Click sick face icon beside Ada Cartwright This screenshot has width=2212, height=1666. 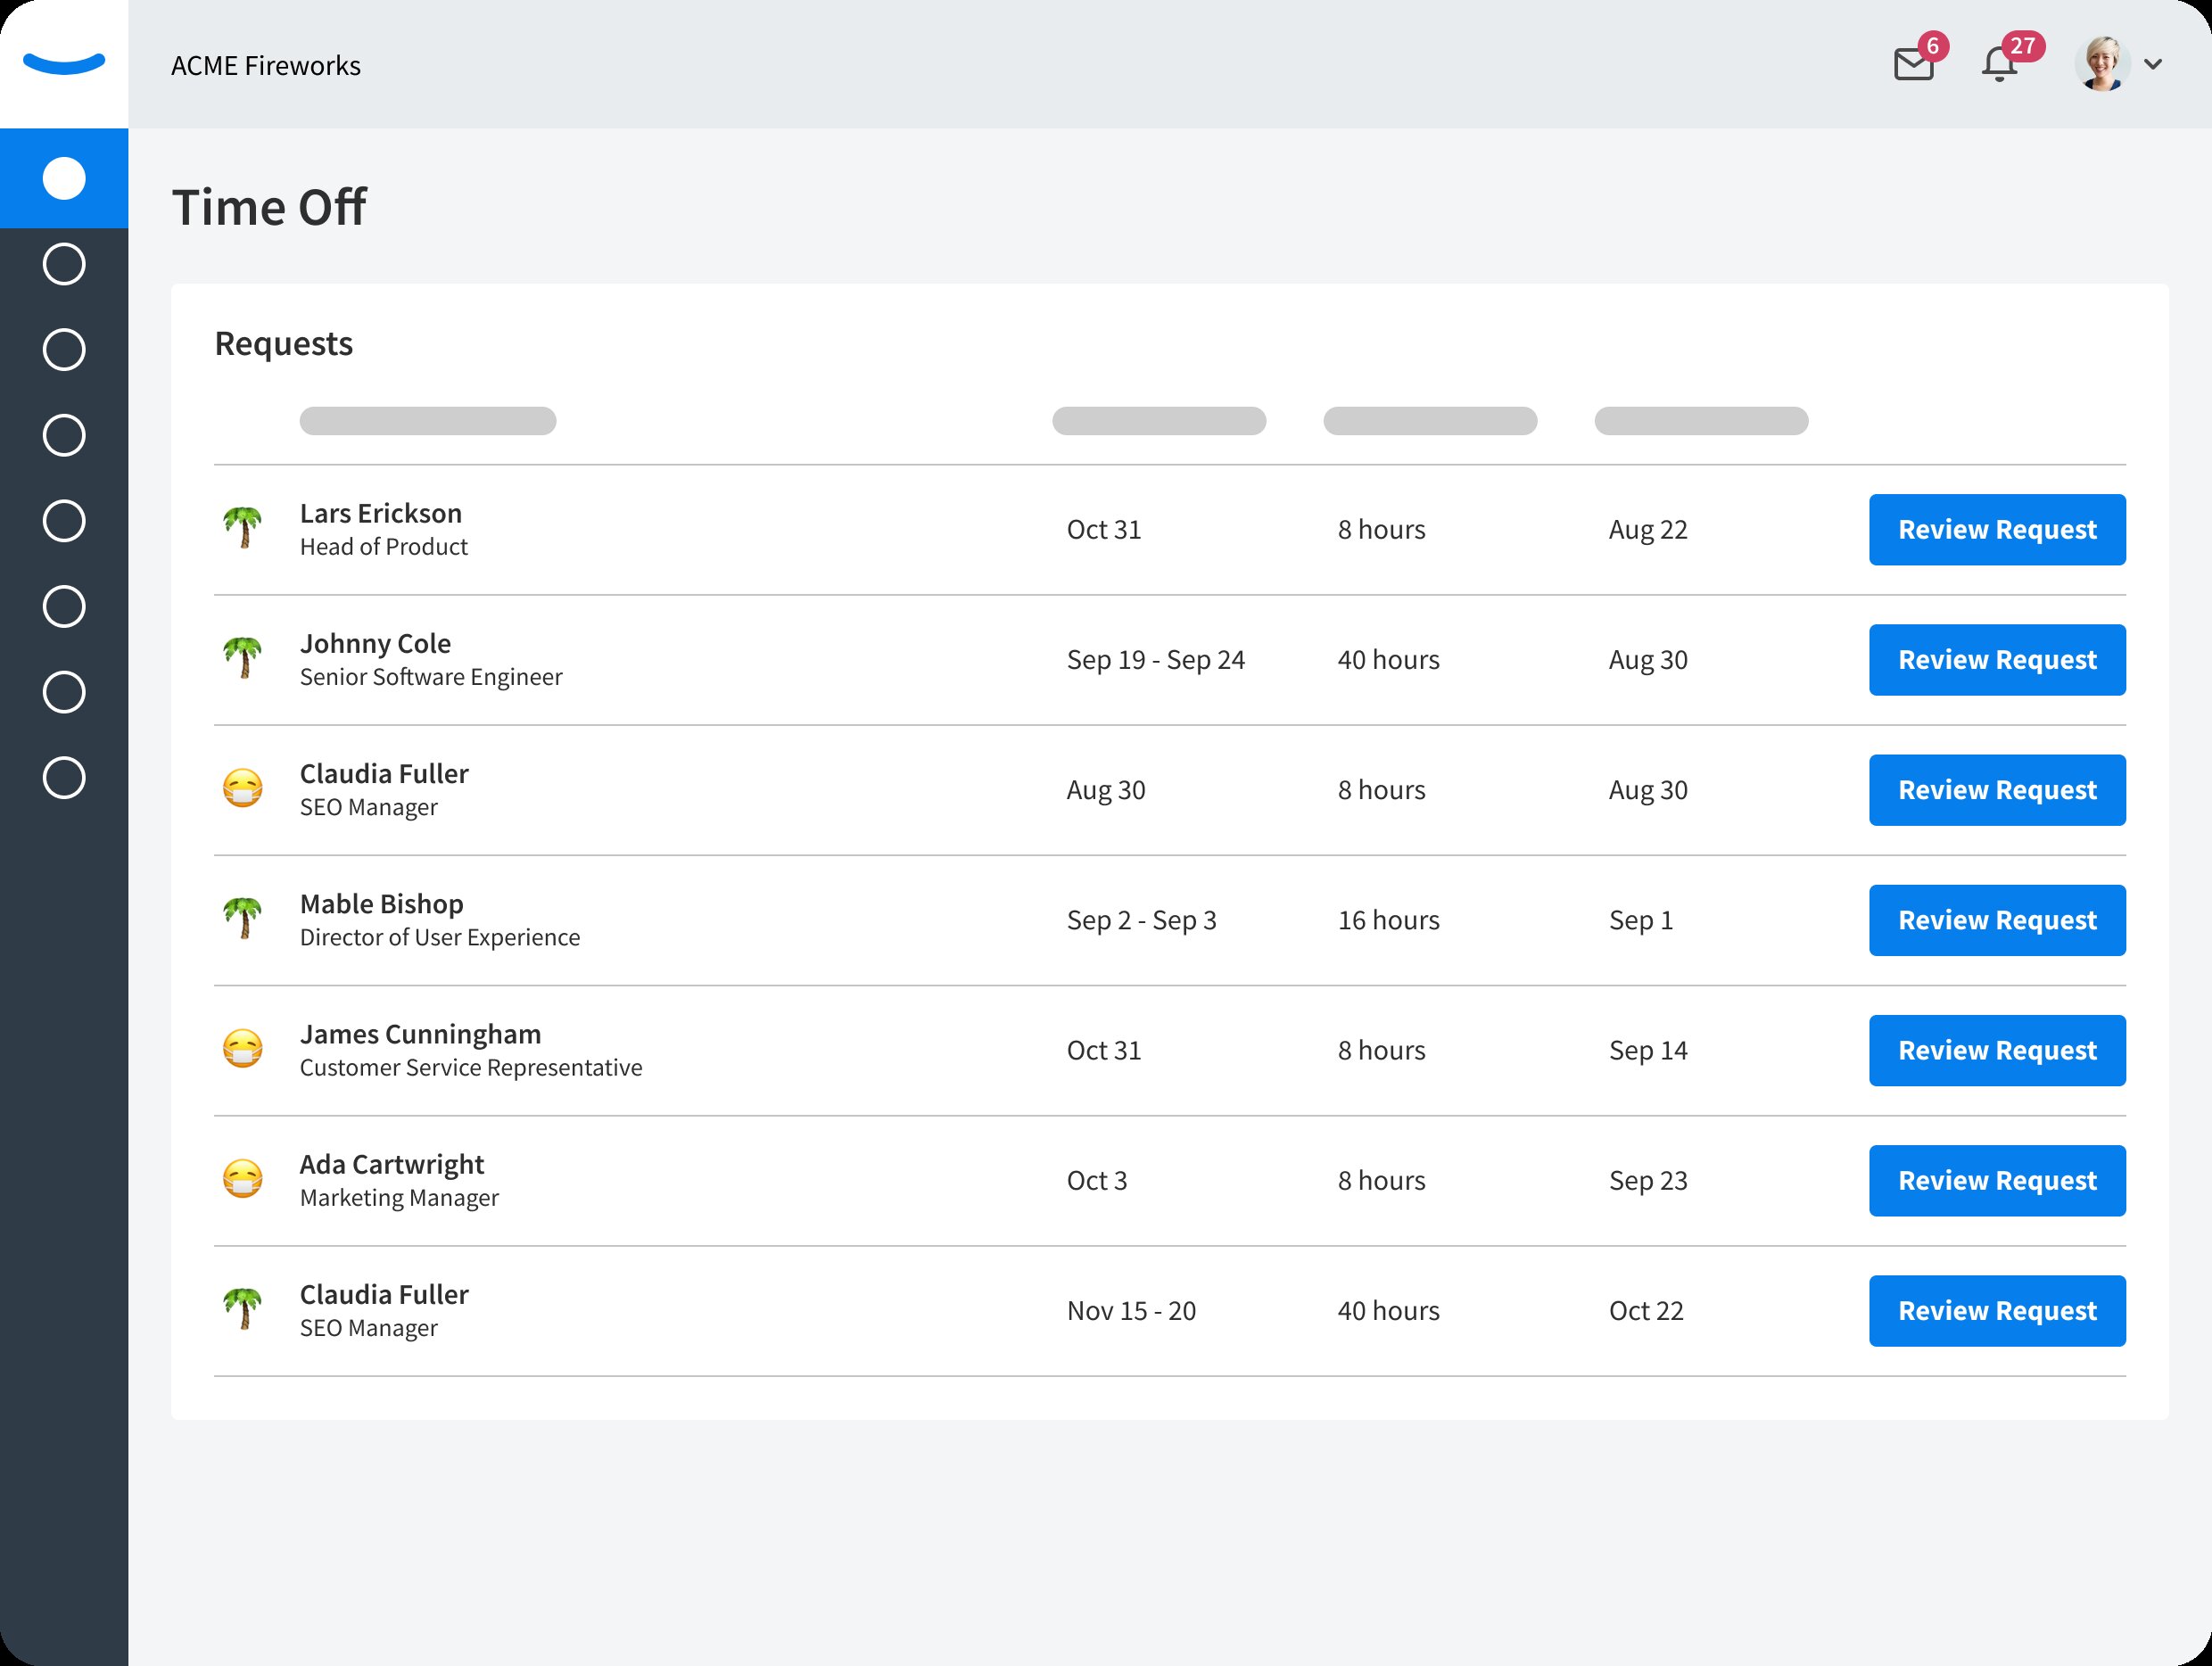pyautogui.click(x=242, y=1179)
